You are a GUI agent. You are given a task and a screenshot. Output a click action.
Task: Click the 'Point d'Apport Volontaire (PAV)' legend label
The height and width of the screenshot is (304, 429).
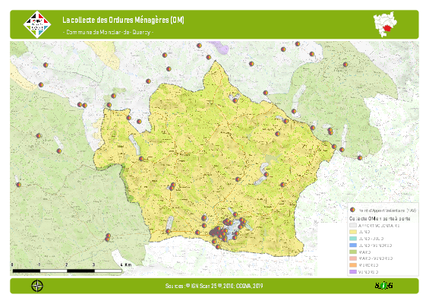pyautogui.click(x=387, y=211)
